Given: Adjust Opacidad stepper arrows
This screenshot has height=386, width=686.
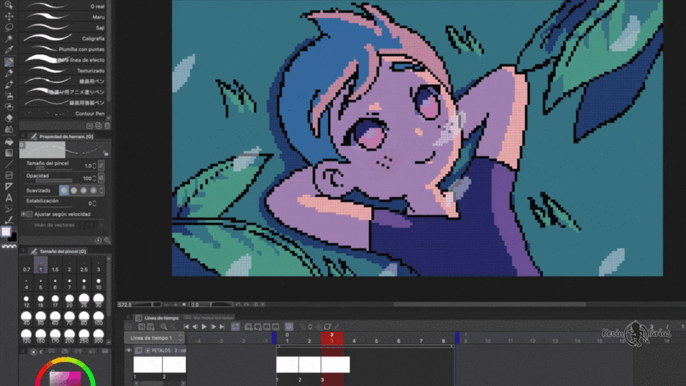Looking at the screenshot, I should click(94, 179).
